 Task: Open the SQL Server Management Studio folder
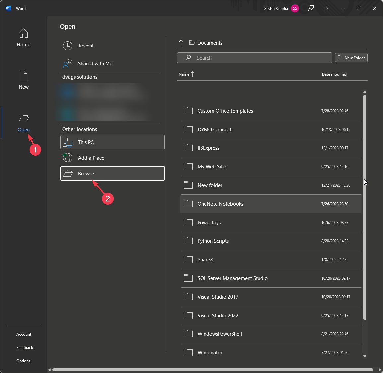coord(271,278)
